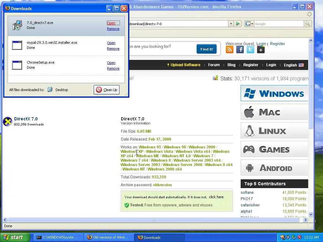The width and height of the screenshot is (323, 242).
Task: Click the 'click here' download link
Action: coord(216,197)
